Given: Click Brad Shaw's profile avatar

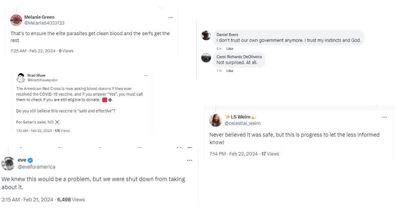Looking at the screenshot, I should point(20,78).
